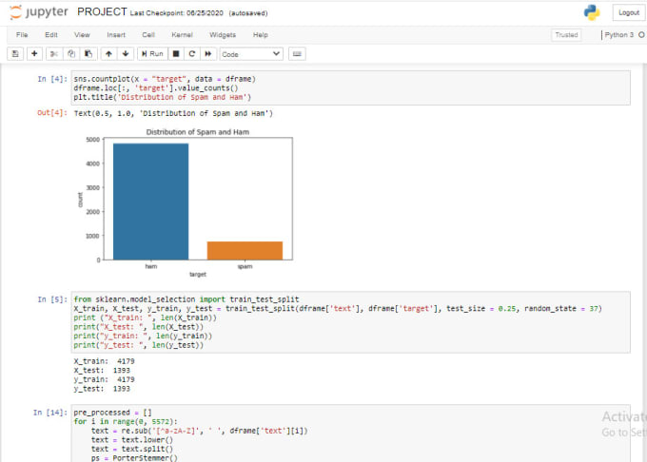Click the ps = PorterStemmer() code line
The height and width of the screenshot is (462, 647).
(x=134, y=458)
